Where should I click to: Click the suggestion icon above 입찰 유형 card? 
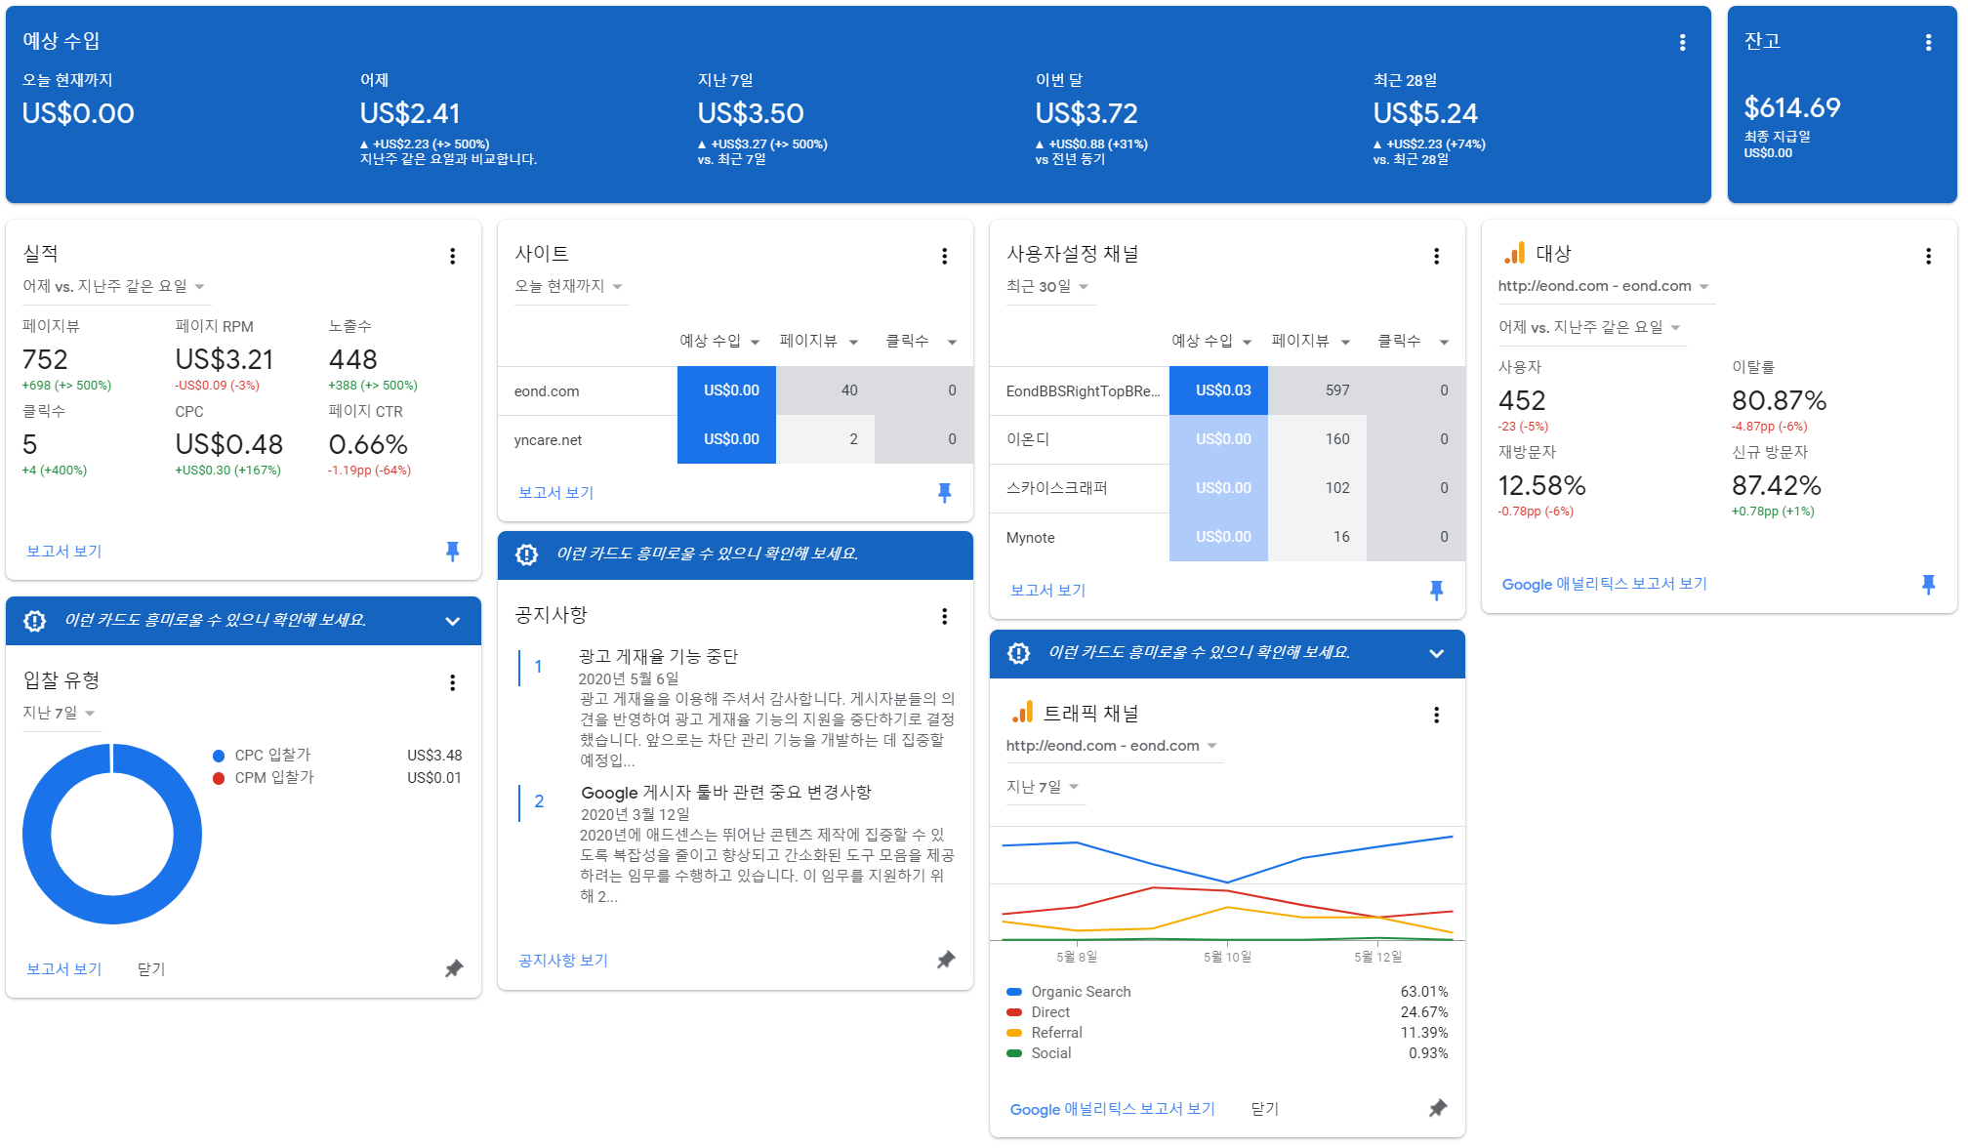(34, 621)
